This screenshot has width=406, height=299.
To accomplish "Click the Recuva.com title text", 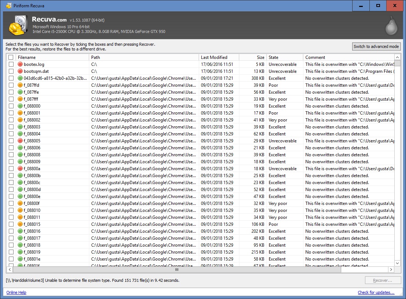I will (49, 19).
